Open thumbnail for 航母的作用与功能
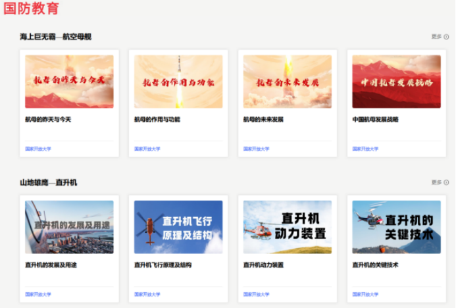The height and width of the screenshot is (308, 456). click(178, 82)
